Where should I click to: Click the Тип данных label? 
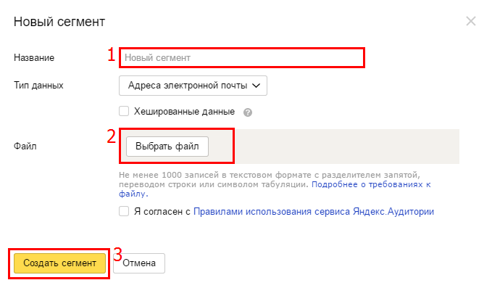(x=38, y=86)
